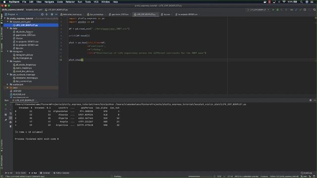Expand the venv folder
Image resolution: width=317 pixels, height=178 pixels.
click(x=8, y=88)
